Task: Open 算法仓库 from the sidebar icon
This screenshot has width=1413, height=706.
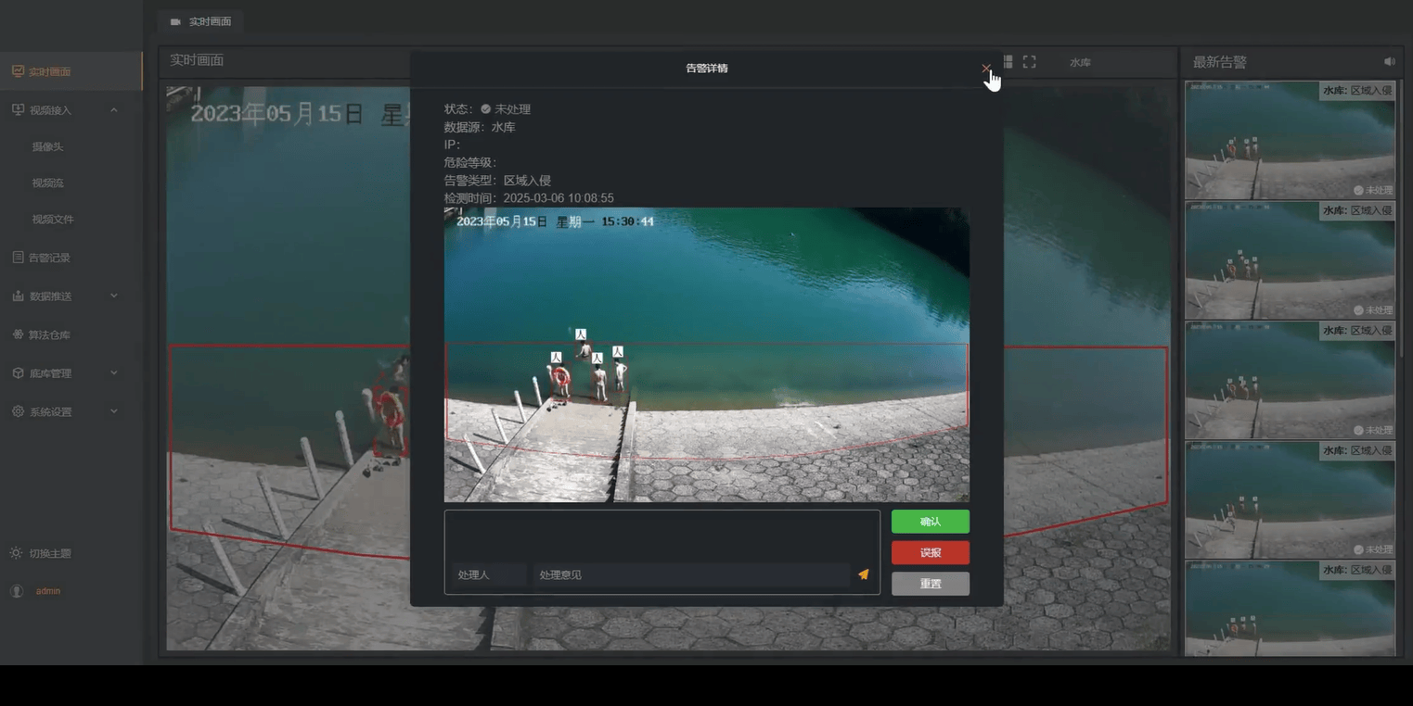Action: pyautogui.click(x=16, y=334)
